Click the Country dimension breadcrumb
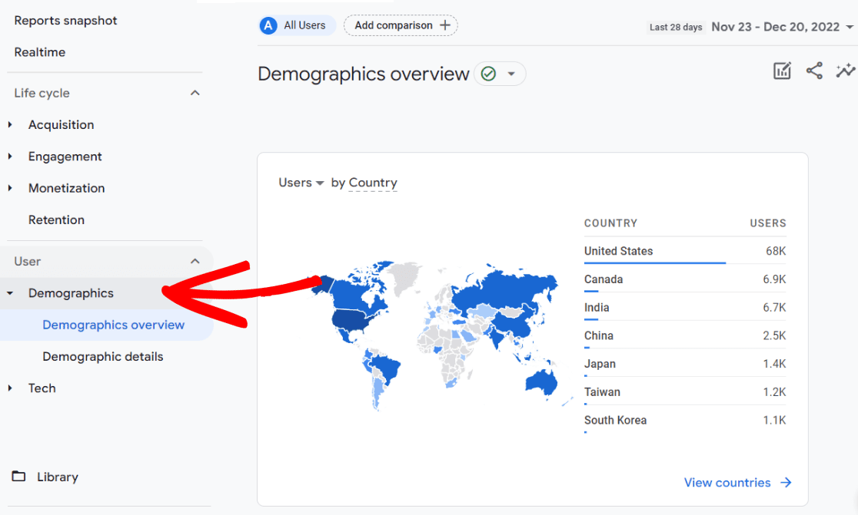The width and height of the screenshot is (858, 515). (373, 183)
